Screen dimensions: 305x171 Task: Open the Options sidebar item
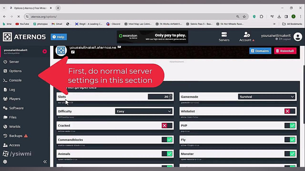[13, 71]
